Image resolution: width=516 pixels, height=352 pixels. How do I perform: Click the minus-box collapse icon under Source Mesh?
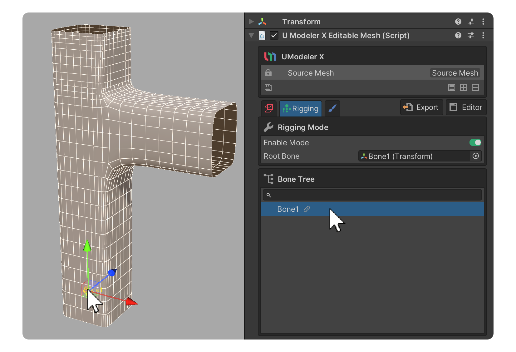(475, 87)
